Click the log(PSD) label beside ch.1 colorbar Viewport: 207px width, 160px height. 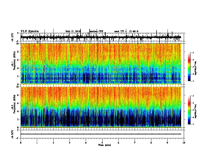pyautogui.click(x=195, y=68)
